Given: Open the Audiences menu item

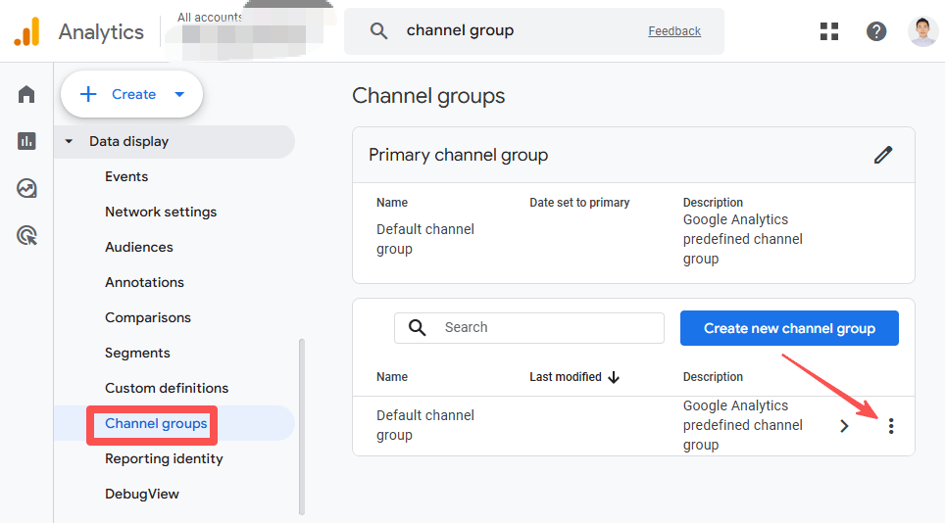Looking at the screenshot, I should pos(139,247).
